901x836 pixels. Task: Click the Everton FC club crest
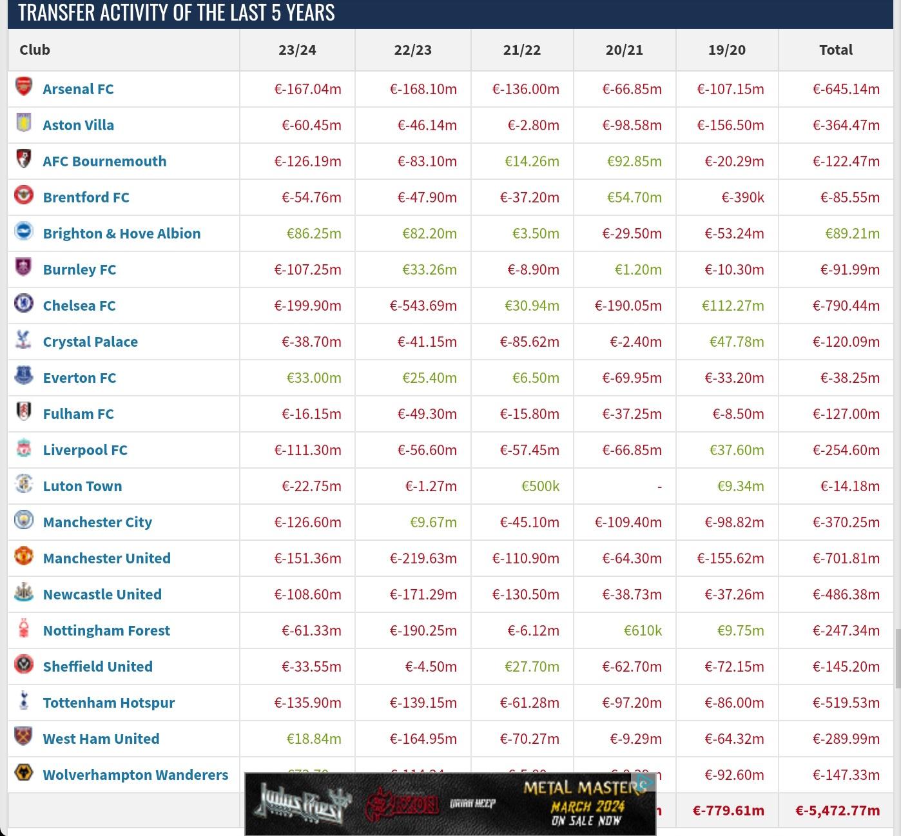click(x=24, y=375)
